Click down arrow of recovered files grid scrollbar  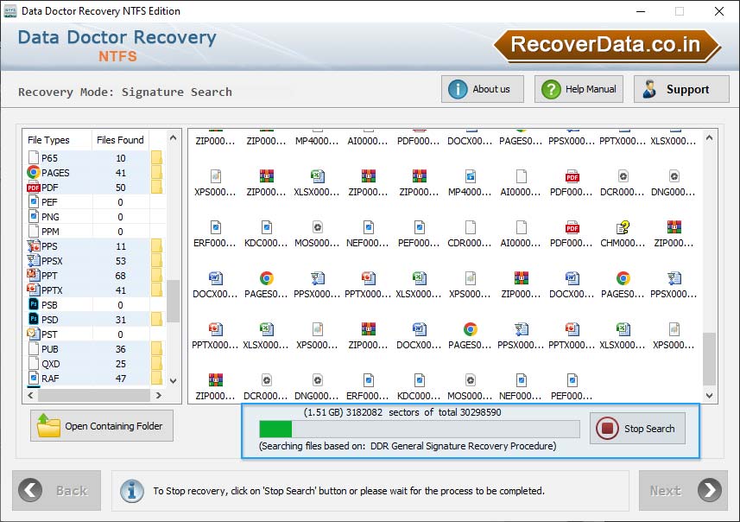[709, 396]
